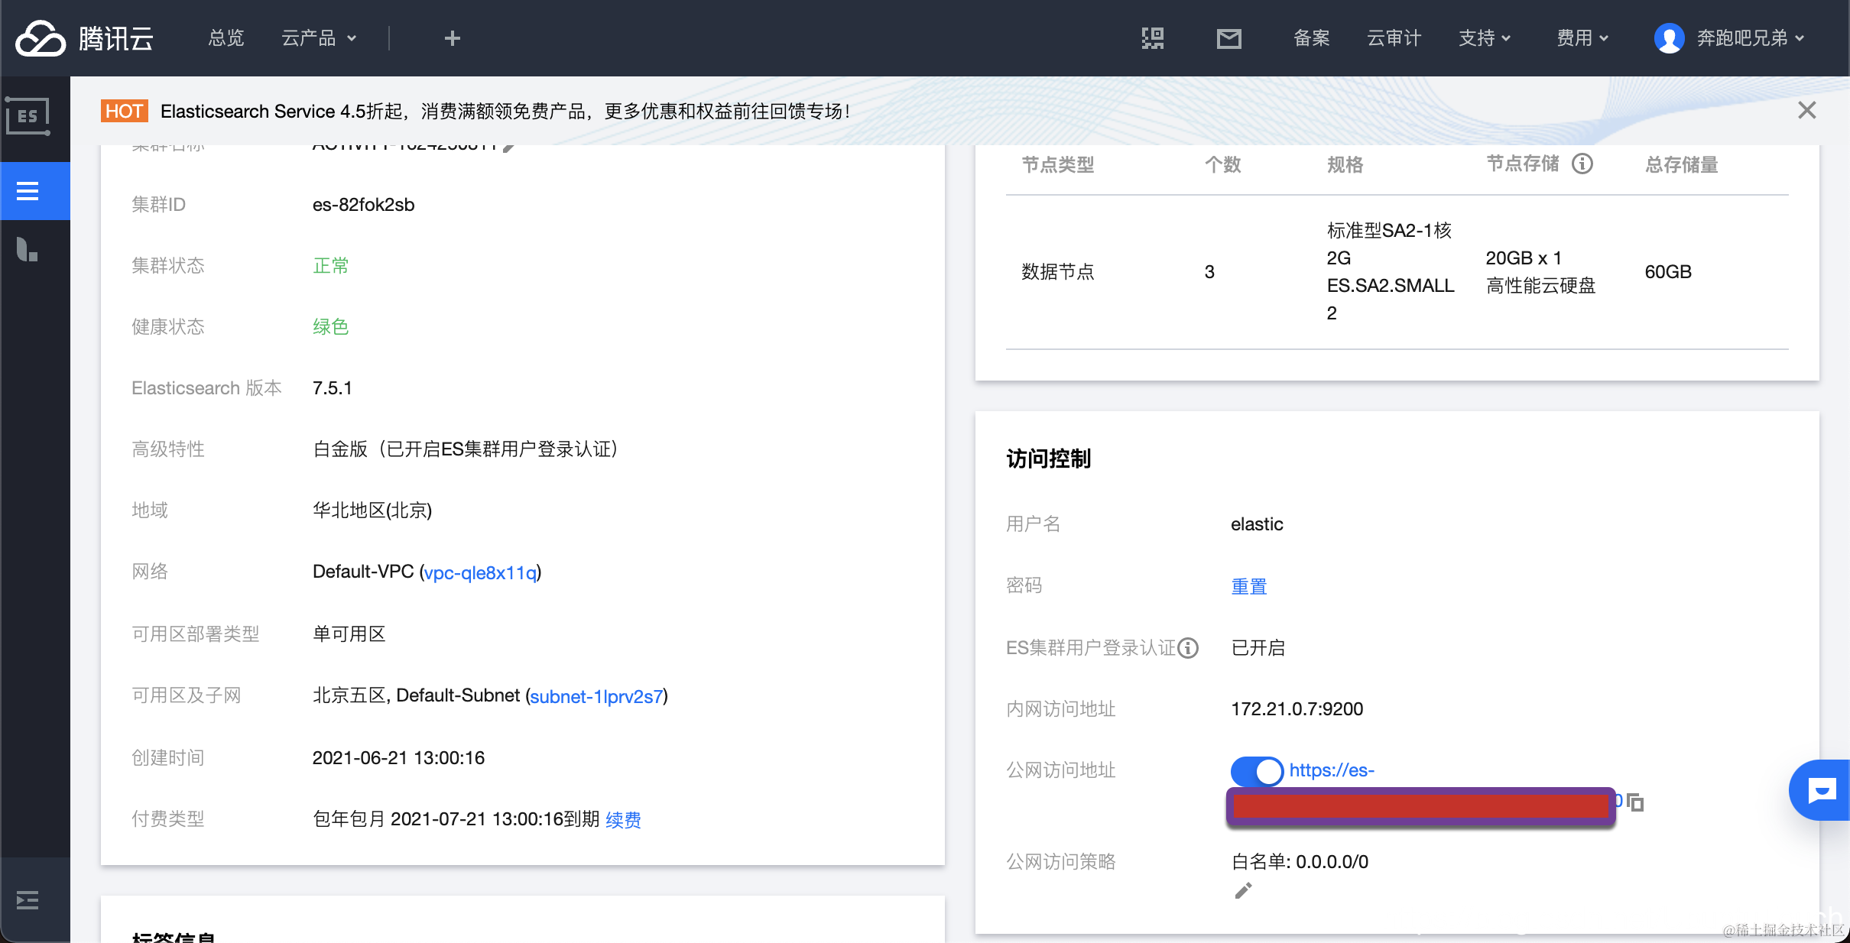Image resolution: width=1850 pixels, height=943 pixels.
Task: Expand the 支持 dropdown menu
Action: click(x=1484, y=38)
